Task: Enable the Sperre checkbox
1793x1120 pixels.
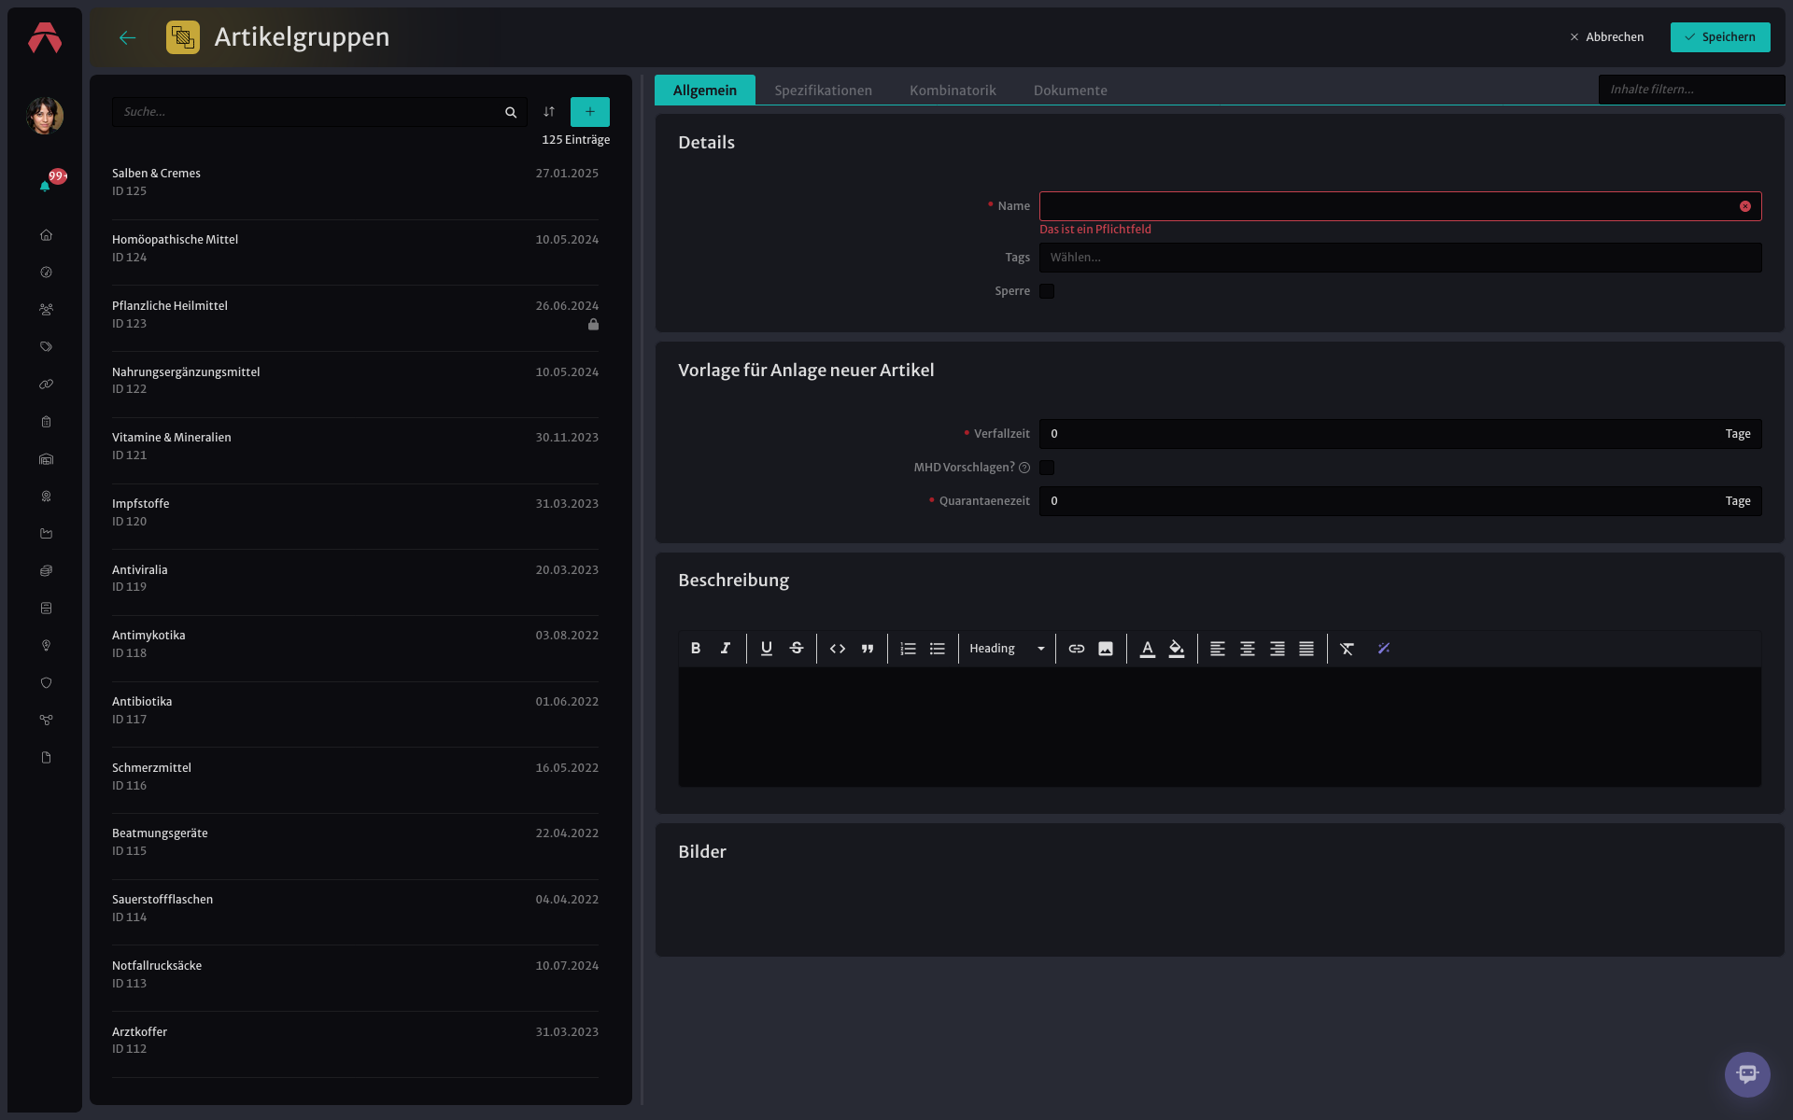Action: pyautogui.click(x=1047, y=291)
